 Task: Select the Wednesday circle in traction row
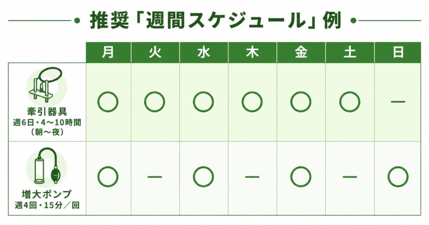[203, 102]
